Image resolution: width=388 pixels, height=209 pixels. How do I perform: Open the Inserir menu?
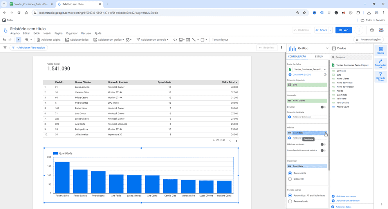[47, 33]
